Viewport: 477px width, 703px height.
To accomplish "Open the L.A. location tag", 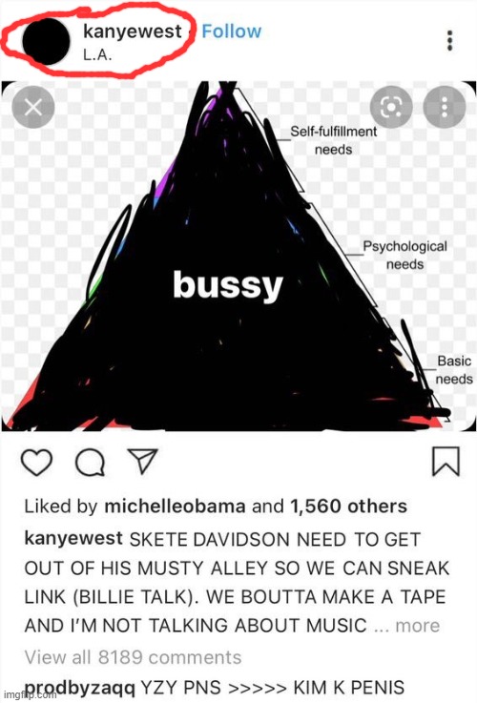I will pyautogui.click(x=97, y=55).
